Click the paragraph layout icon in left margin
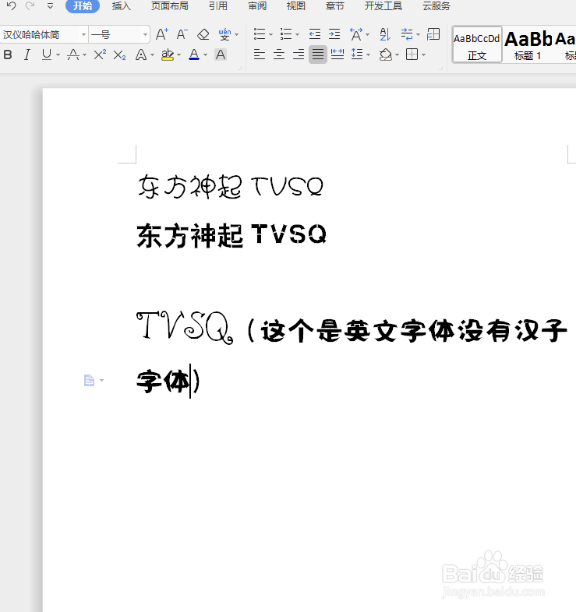Image resolution: width=576 pixels, height=612 pixels. pyautogui.click(x=89, y=380)
